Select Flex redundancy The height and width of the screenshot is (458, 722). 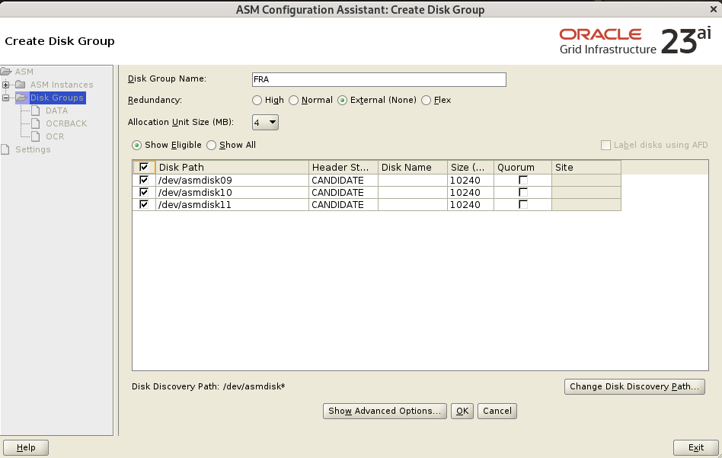click(x=426, y=100)
